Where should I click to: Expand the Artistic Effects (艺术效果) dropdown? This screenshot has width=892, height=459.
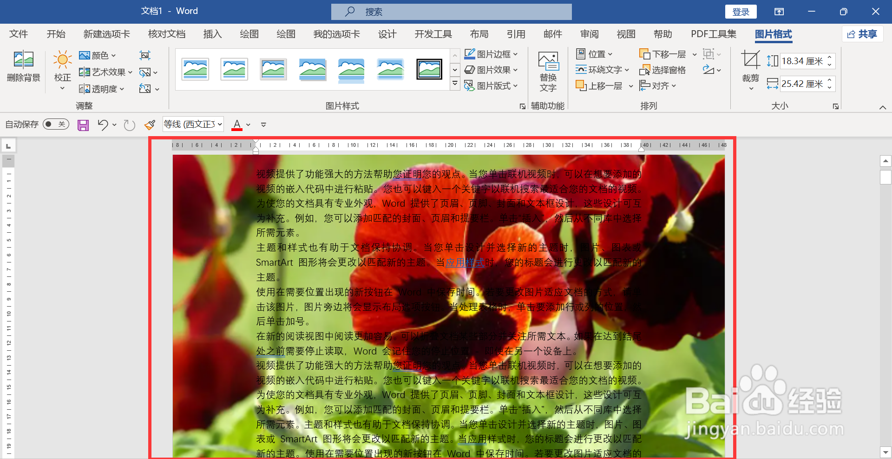130,72
